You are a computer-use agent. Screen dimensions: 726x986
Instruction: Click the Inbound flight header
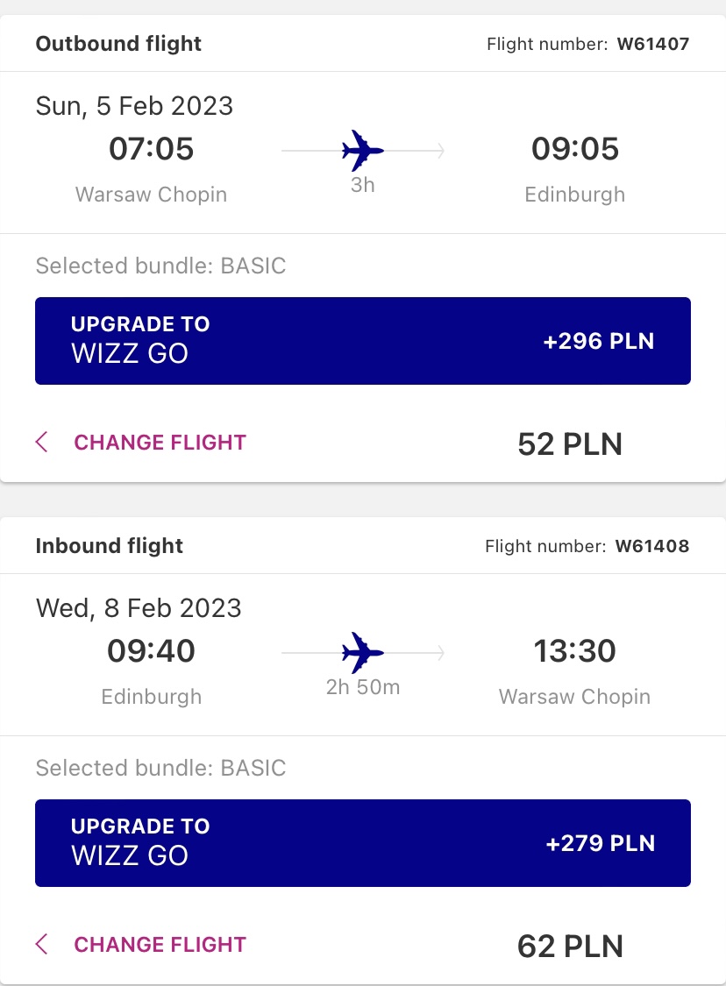click(110, 545)
